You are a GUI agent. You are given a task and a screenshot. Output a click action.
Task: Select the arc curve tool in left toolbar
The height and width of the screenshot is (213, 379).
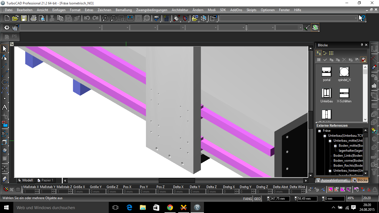click(x=4, y=91)
